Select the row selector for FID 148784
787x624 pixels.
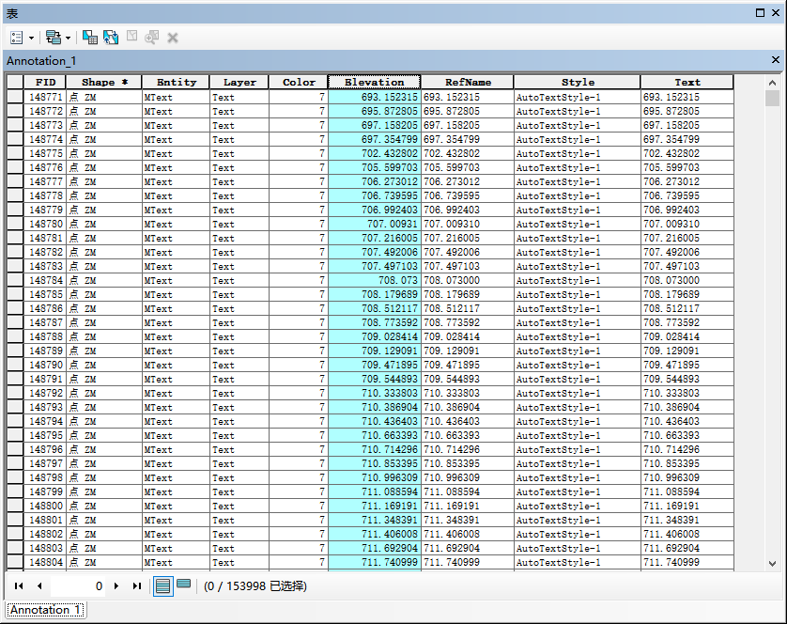pos(15,280)
